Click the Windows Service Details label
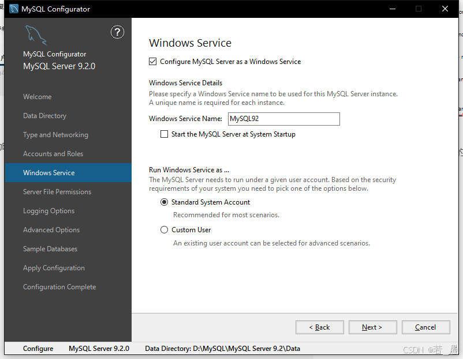Screen dimensions: 463x359 pos(185,83)
